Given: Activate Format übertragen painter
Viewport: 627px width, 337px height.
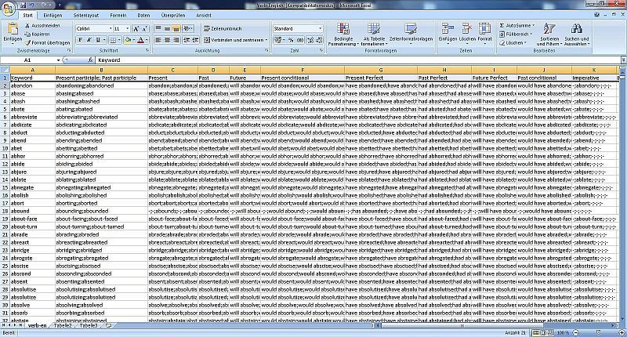Looking at the screenshot, I should point(47,43).
